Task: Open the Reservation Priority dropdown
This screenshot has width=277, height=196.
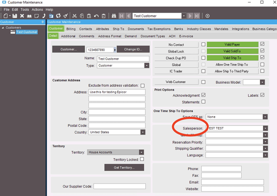Action: pos(265,141)
